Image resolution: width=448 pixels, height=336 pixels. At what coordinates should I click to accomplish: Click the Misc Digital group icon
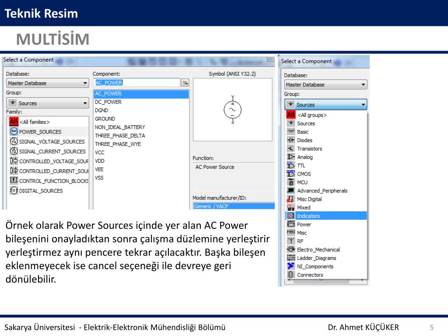click(x=291, y=199)
